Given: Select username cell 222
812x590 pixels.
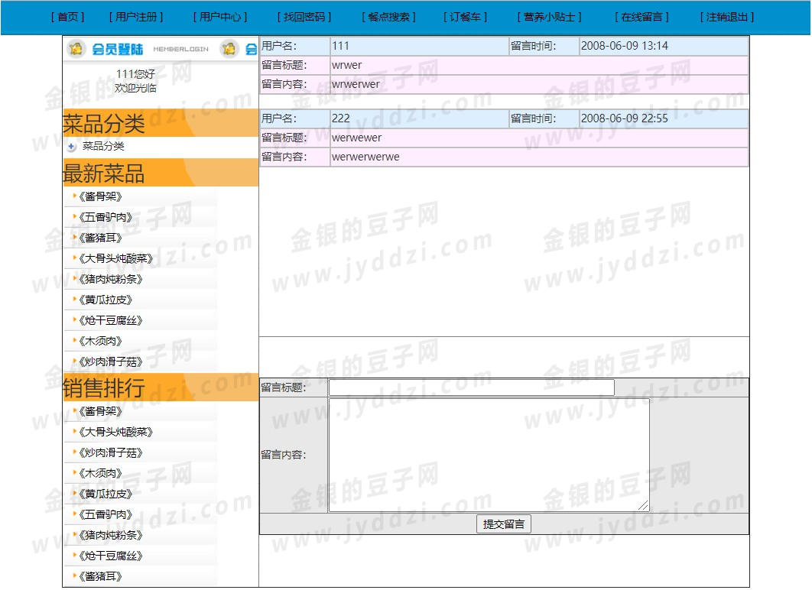Looking at the screenshot, I should click(x=420, y=118).
